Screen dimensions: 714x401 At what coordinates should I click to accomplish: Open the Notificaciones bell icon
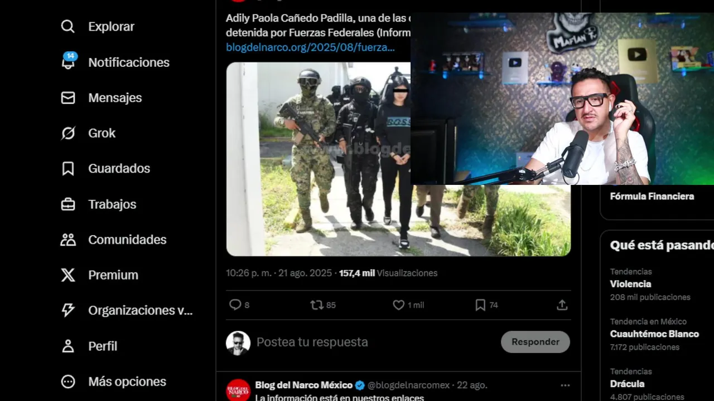click(68, 62)
